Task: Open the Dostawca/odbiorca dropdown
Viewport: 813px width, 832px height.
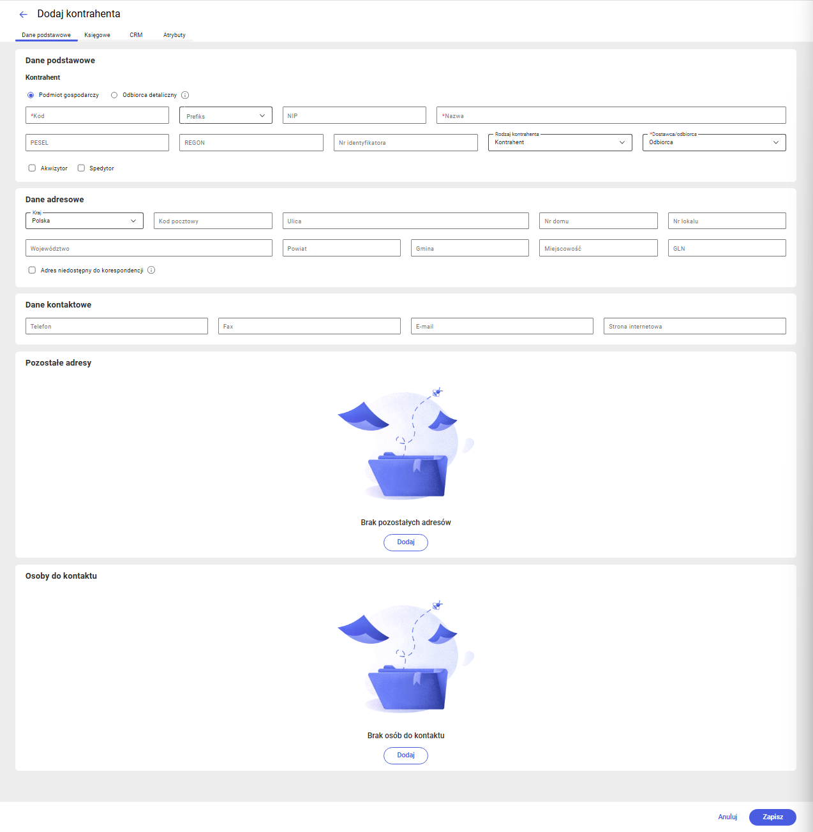Action: 714,142
